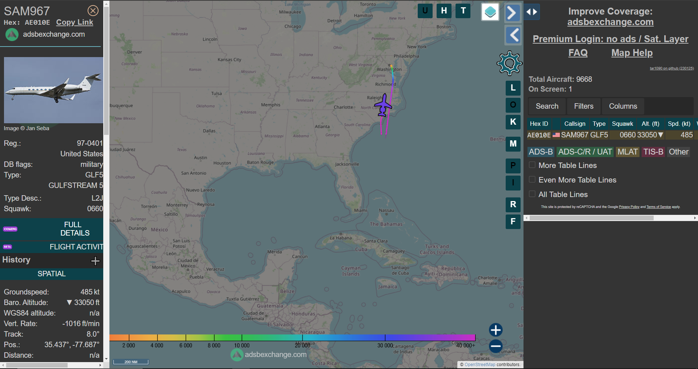This screenshot has height=369, width=698.
Task: Click the R map button
Action: coord(513,204)
